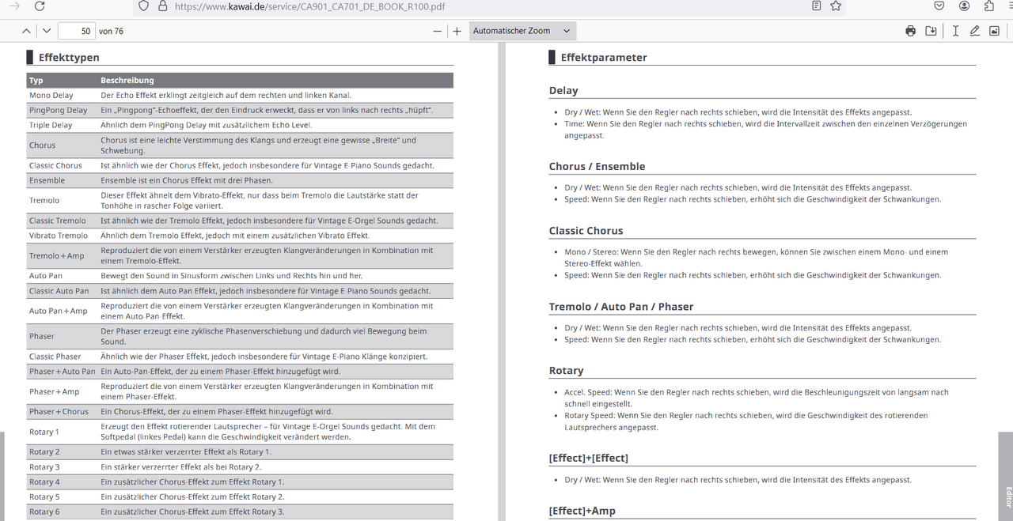Select the draw pen tool
The image size is (1013, 521).
tap(974, 31)
